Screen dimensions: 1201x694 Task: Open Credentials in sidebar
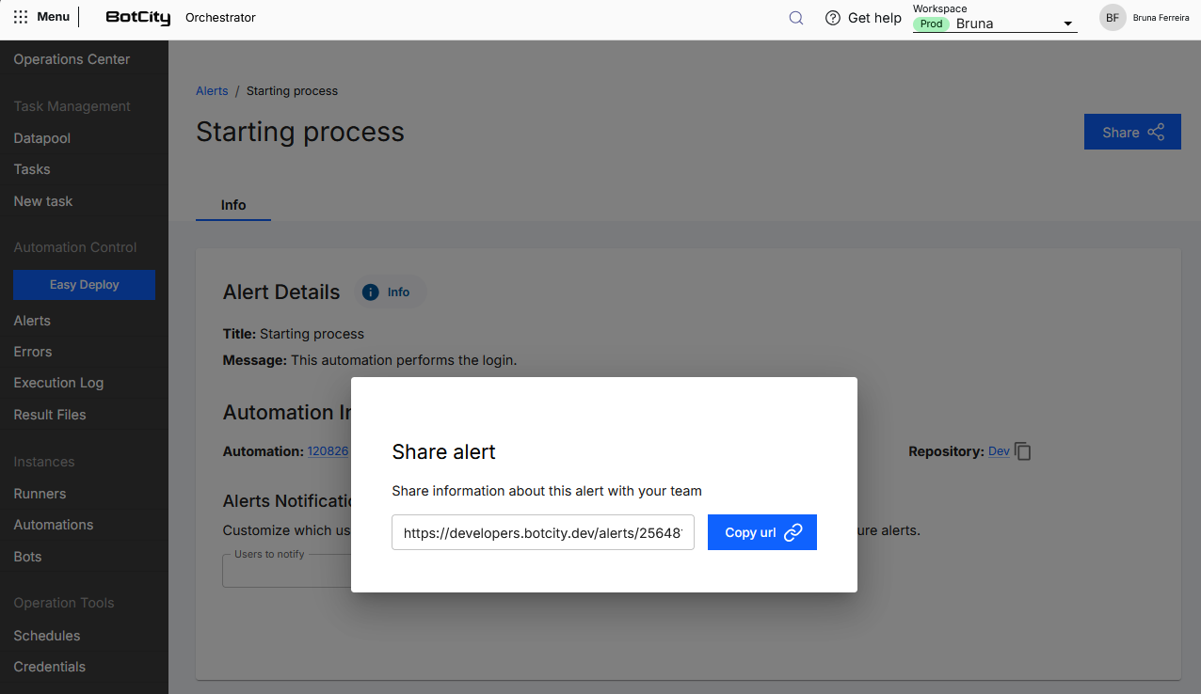pos(50,667)
